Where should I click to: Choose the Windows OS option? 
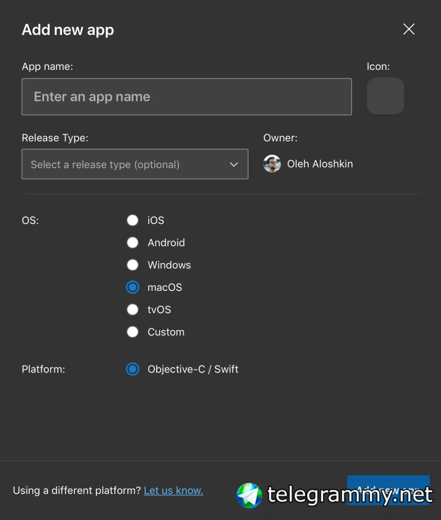pos(133,265)
